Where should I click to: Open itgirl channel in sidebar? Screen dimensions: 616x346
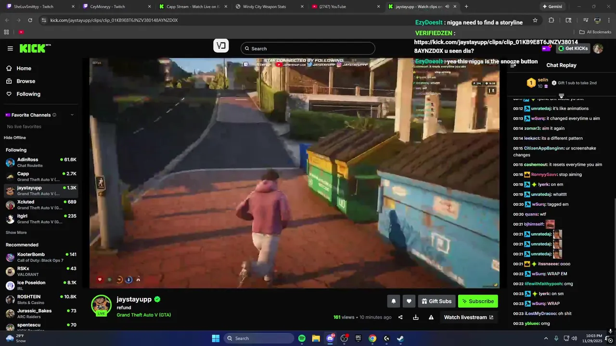(40, 219)
